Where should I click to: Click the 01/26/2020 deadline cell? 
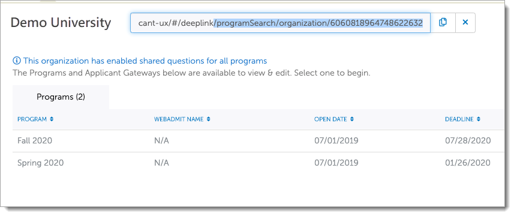[468, 163]
